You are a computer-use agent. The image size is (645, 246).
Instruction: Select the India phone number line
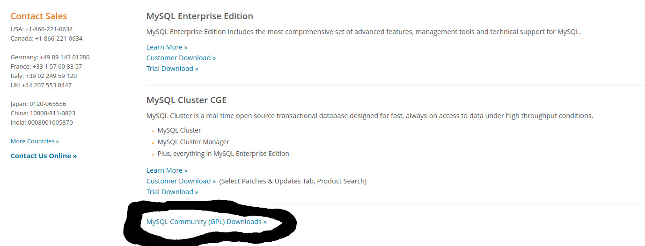pos(42,122)
